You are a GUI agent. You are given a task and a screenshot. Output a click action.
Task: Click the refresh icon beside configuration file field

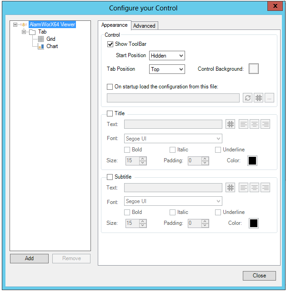pyautogui.click(x=247, y=98)
